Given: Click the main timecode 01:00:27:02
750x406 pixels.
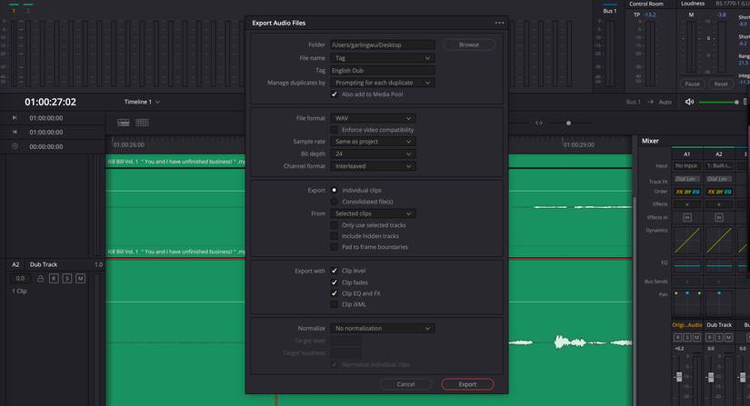Looking at the screenshot, I should pos(50,102).
